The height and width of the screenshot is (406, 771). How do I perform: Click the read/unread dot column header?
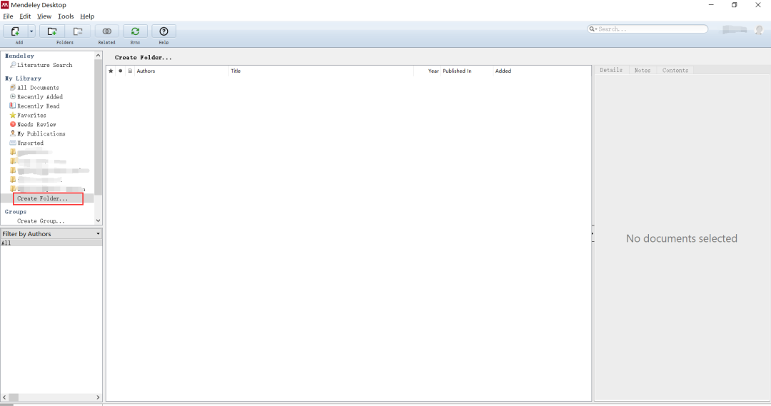click(x=120, y=71)
